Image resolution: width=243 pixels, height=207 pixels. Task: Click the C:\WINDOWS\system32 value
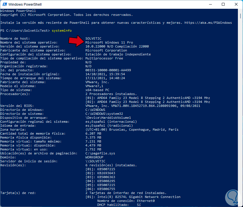[x=104, y=114]
